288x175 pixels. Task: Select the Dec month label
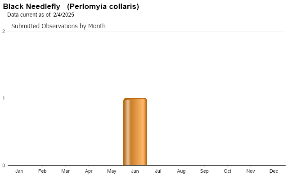[x=274, y=171]
